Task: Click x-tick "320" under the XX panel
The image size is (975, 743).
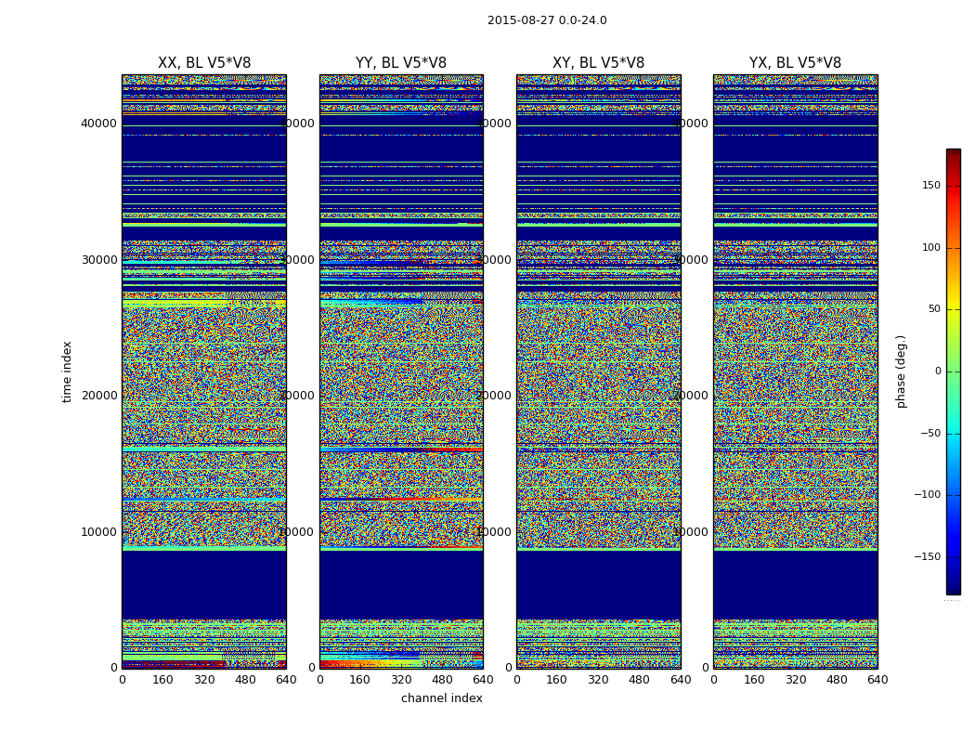Action: click(204, 680)
